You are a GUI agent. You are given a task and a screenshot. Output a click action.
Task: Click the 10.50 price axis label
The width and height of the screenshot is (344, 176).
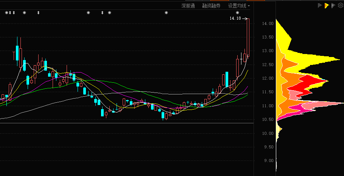click(268, 119)
